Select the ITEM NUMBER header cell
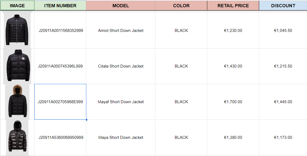 click(60, 5)
